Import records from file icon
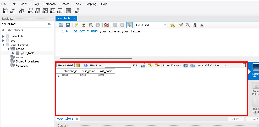259x127 pixels. (x=192, y=65)
